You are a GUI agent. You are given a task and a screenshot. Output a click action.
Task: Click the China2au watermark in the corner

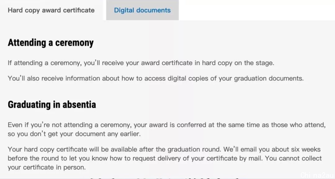(x=318, y=175)
